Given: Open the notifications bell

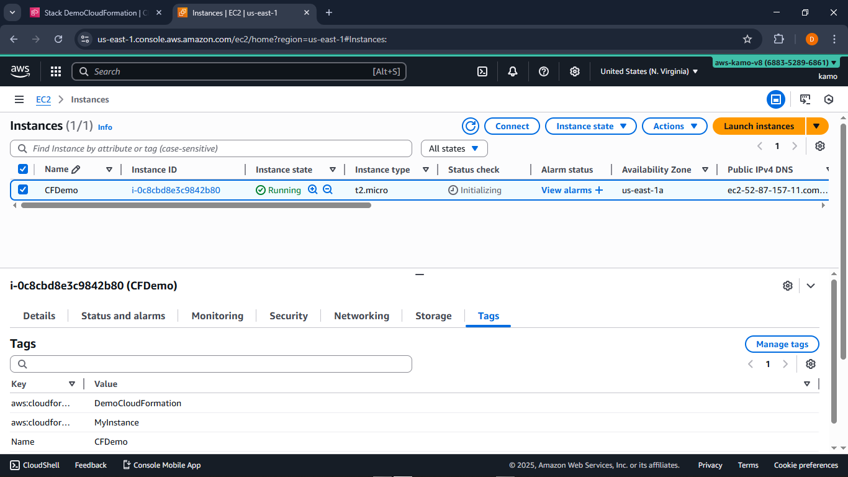Looking at the screenshot, I should [x=513, y=71].
